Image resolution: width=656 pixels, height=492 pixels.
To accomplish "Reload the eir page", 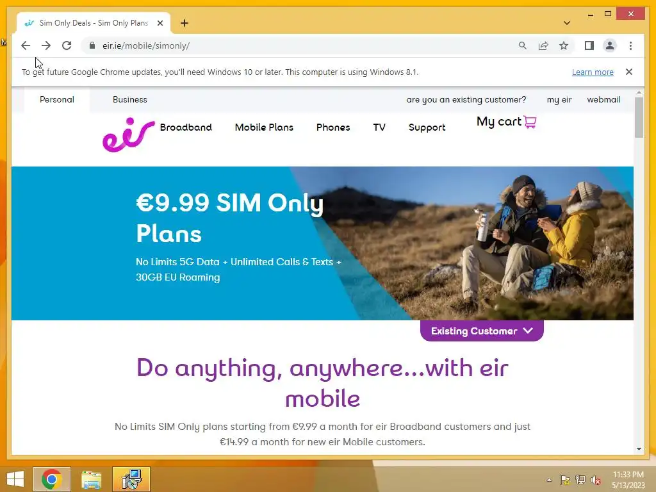I will [67, 45].
